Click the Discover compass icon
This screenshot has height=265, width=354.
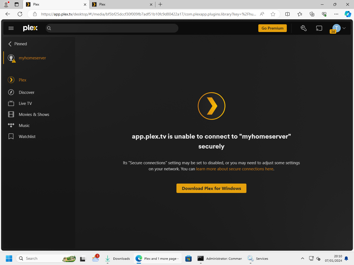point(11,92)
